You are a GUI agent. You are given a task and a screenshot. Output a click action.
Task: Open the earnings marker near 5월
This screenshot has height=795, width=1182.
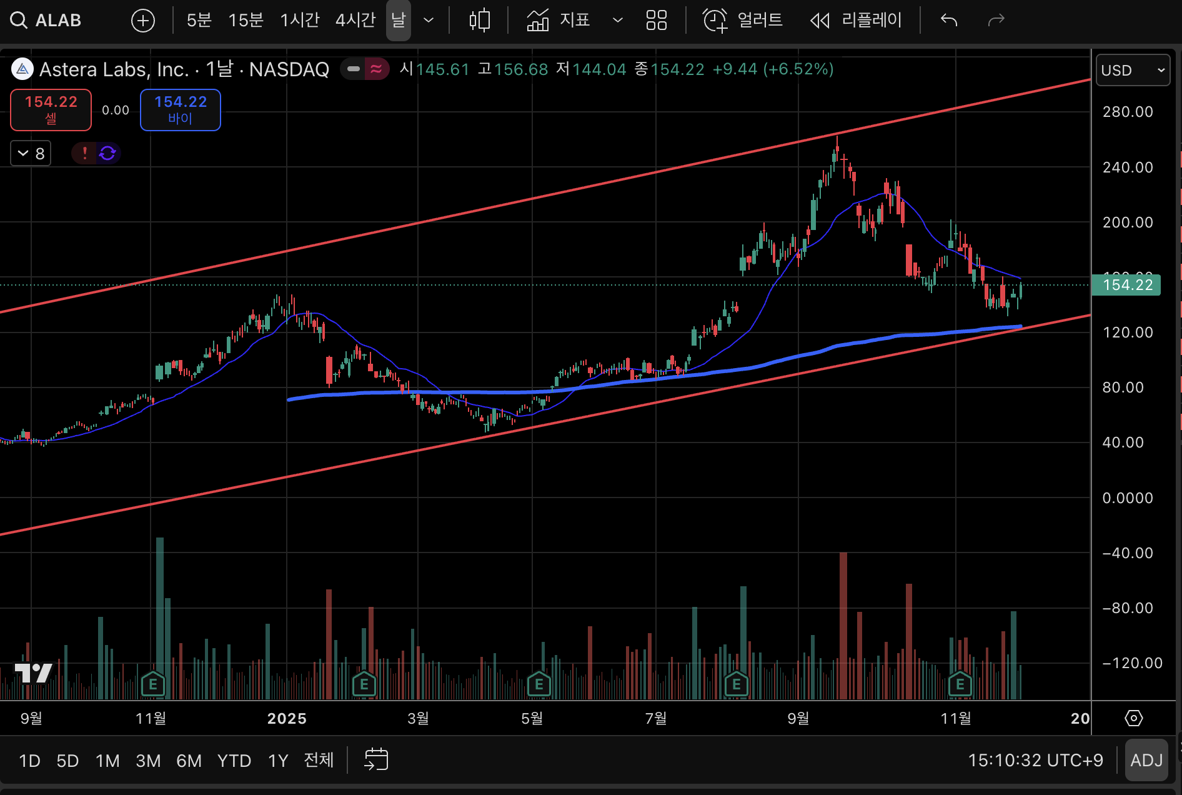tap(539, 684)
